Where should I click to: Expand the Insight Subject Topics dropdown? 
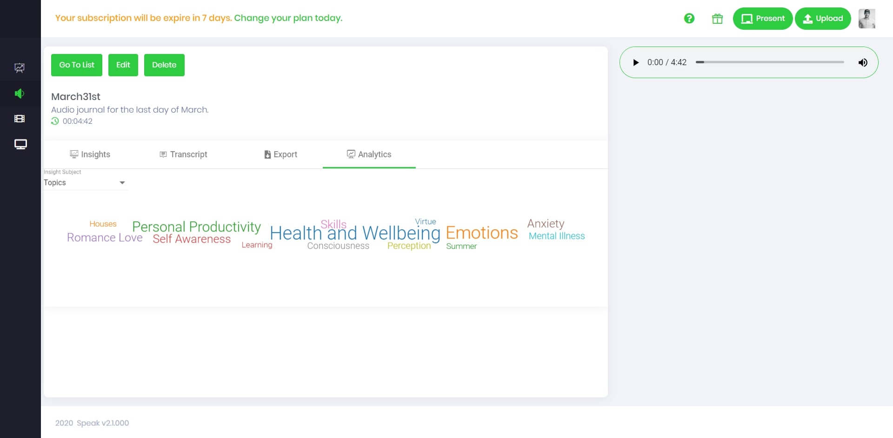[x=85, y=183]
